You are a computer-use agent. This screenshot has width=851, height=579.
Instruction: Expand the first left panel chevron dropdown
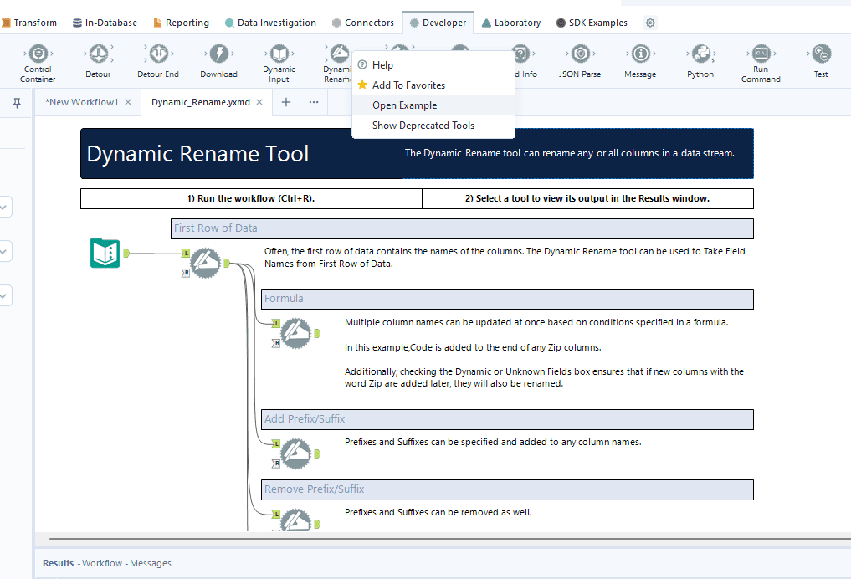[4, 207]
